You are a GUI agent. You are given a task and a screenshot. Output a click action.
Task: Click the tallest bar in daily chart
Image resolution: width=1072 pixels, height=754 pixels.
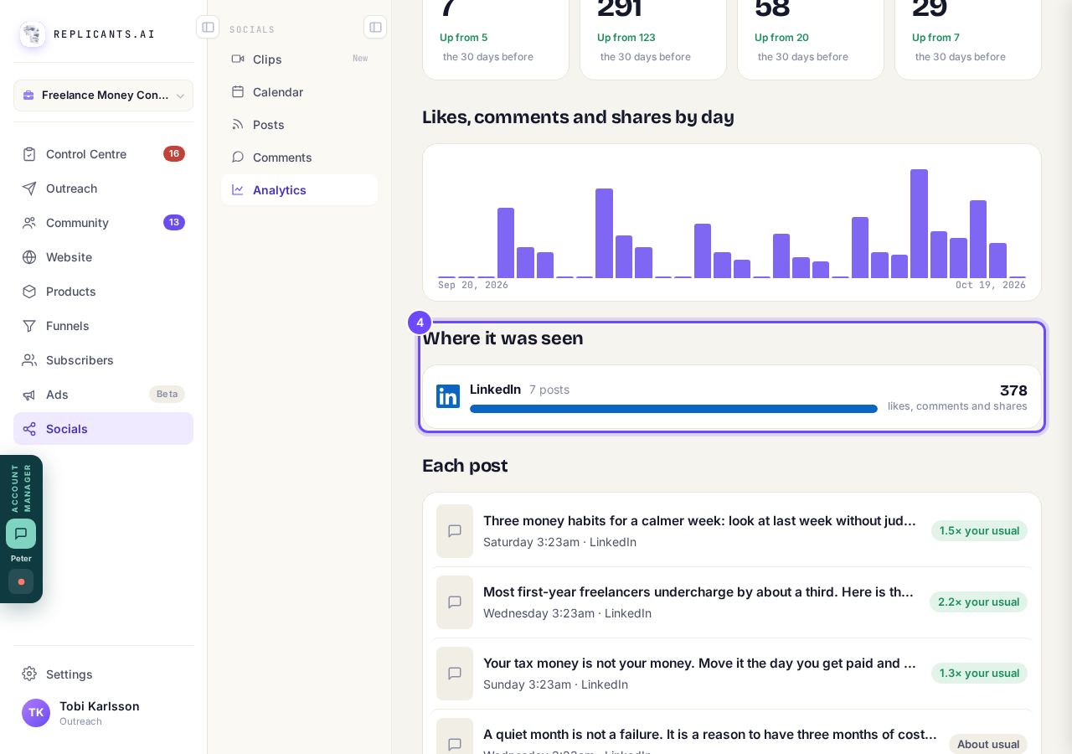point(919,224)
